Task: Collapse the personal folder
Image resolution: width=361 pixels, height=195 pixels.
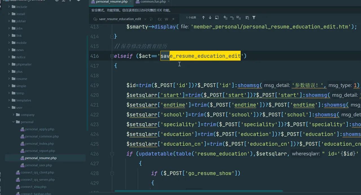Action: (14, 122)
